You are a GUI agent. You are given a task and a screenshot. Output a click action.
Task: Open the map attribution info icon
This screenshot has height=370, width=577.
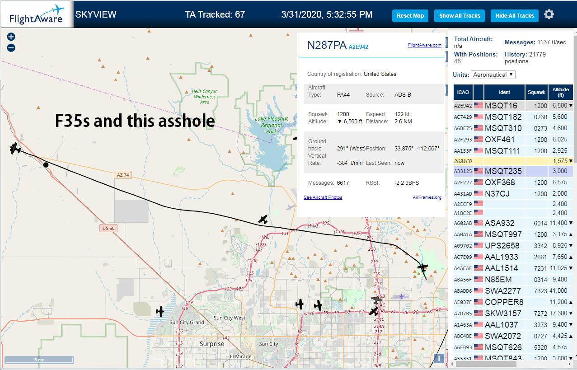pos(438,359)
